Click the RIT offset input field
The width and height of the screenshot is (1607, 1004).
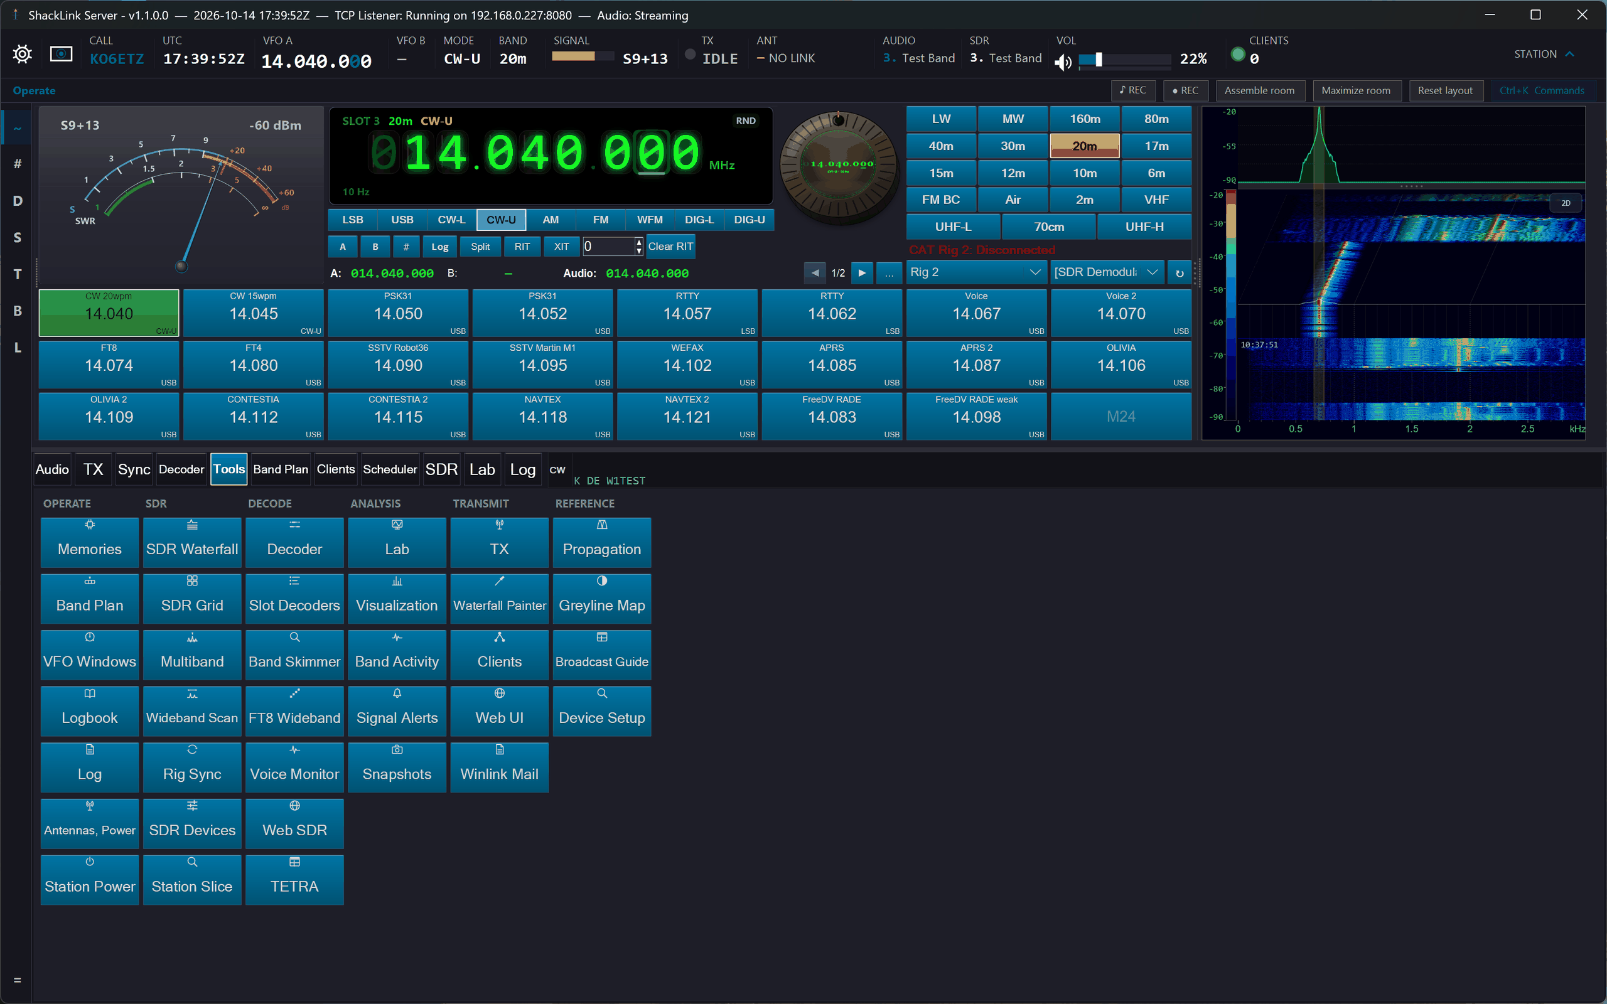608,247
